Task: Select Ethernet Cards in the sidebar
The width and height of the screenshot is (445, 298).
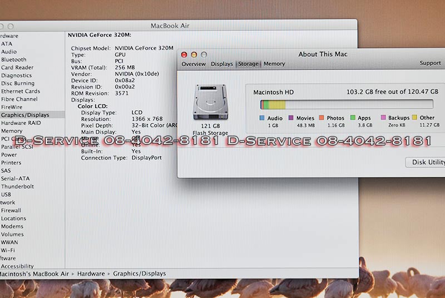Action: click(x=21, y=91)
